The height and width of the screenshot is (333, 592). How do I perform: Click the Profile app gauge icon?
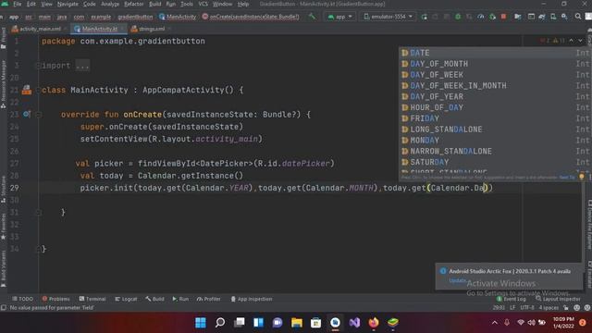tap(481, 17)
